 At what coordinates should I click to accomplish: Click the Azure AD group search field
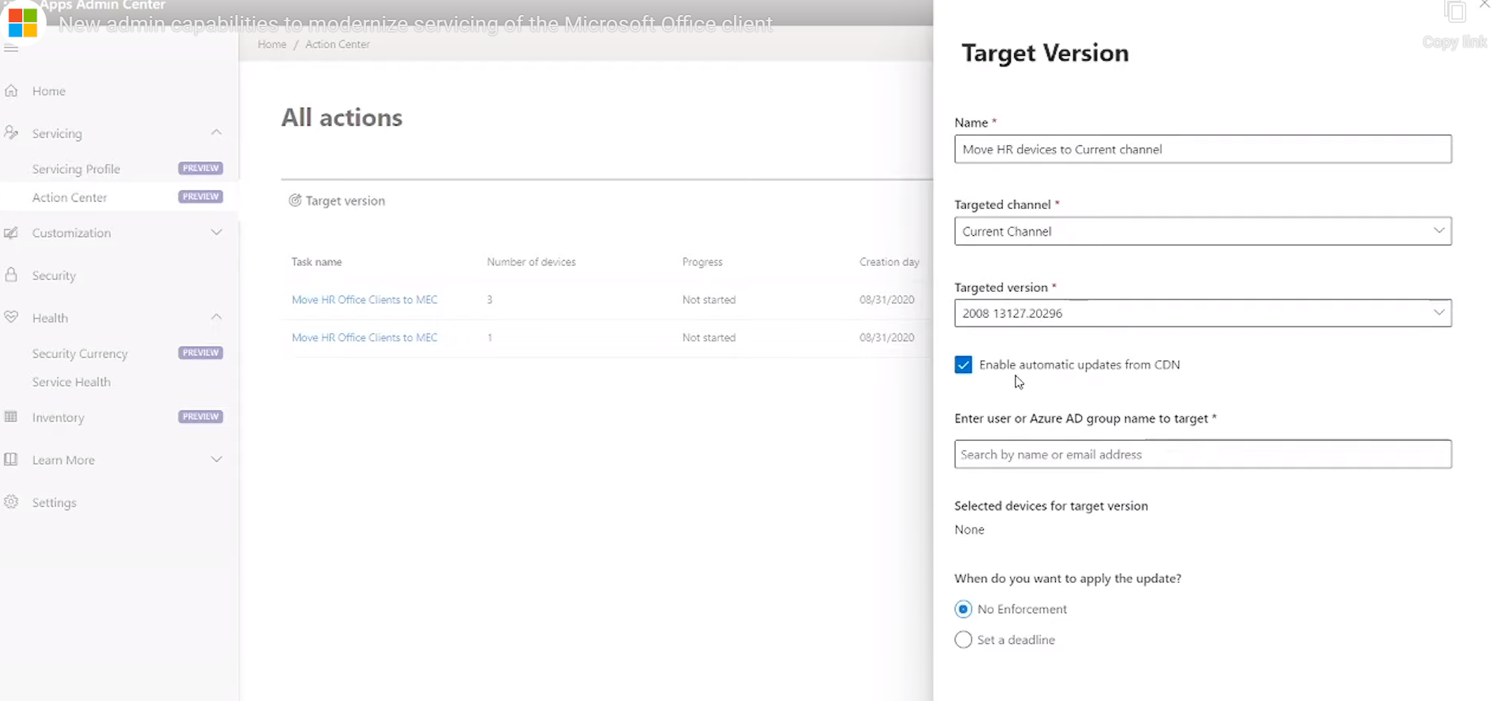coord(1203,454)
